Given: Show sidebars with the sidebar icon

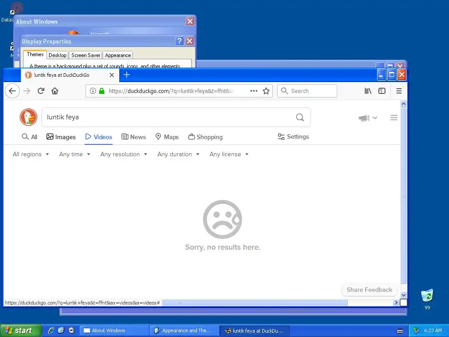Looking at the screenshot, I should [x=382, y=91].
